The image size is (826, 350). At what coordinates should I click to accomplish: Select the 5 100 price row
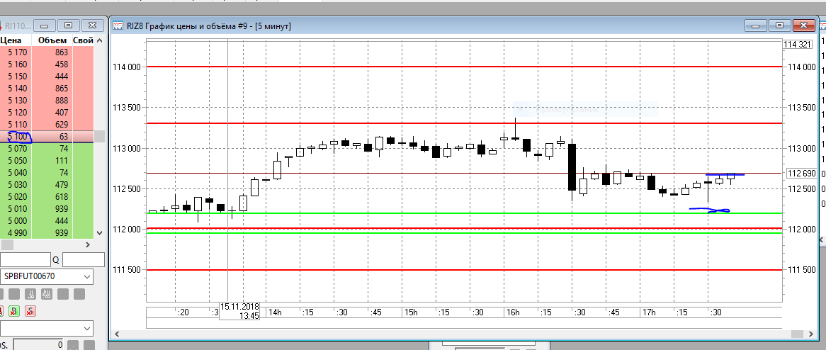(x=47, y=137)
